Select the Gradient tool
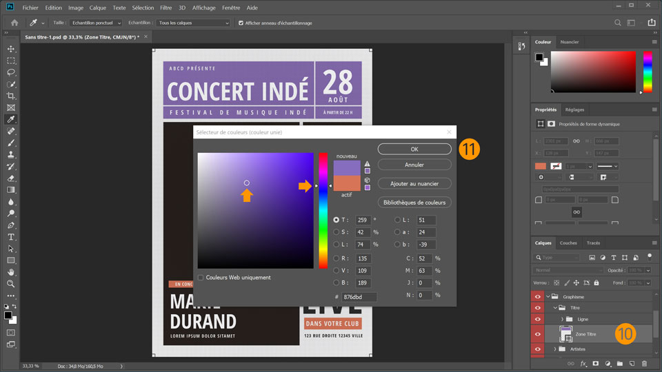The image size is (662, 372). (x=11, y=190)
